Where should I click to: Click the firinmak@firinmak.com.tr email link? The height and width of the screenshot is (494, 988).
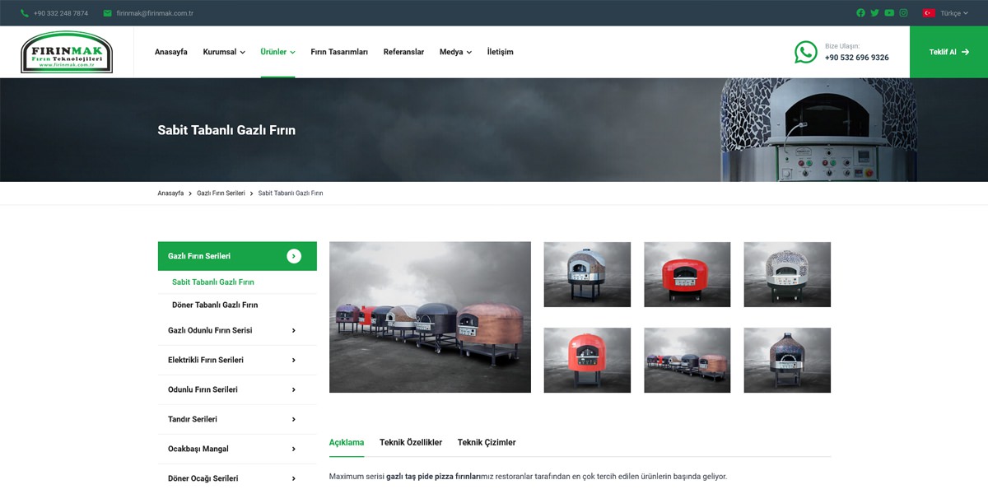pyautogui.click(x=155, y=13)
